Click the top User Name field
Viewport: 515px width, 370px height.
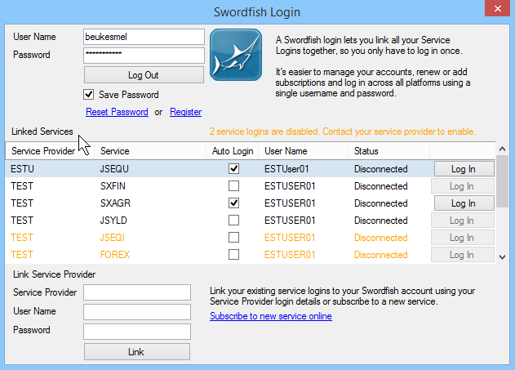click(144, 37)
